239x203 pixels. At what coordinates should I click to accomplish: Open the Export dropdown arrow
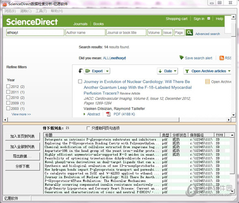(107, 71)
